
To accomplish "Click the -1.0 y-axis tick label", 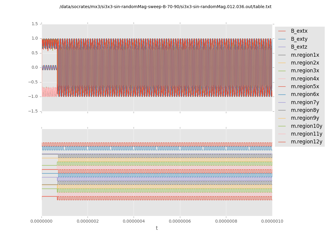I will (x=34, y=97).
